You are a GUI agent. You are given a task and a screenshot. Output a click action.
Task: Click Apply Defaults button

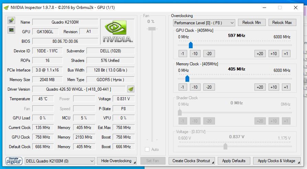tap(234, 161)
